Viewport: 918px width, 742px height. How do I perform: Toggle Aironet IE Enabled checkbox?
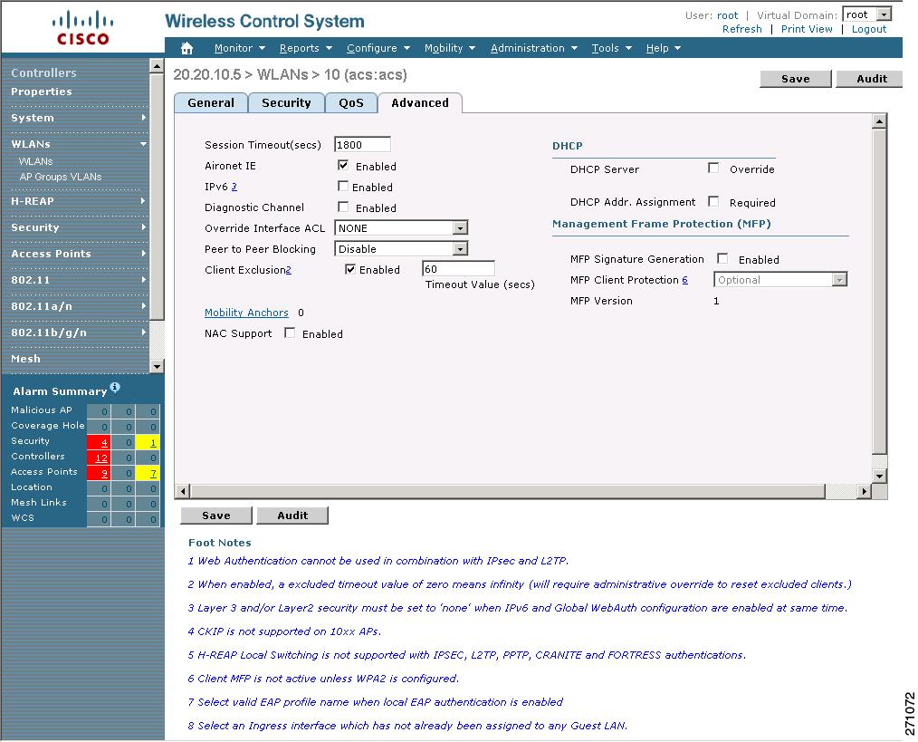[343, 165]
